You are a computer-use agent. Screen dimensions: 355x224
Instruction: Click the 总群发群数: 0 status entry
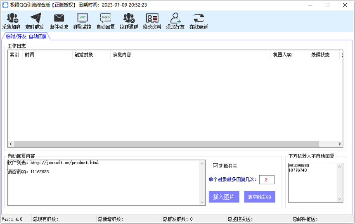[x=178, y=219]
